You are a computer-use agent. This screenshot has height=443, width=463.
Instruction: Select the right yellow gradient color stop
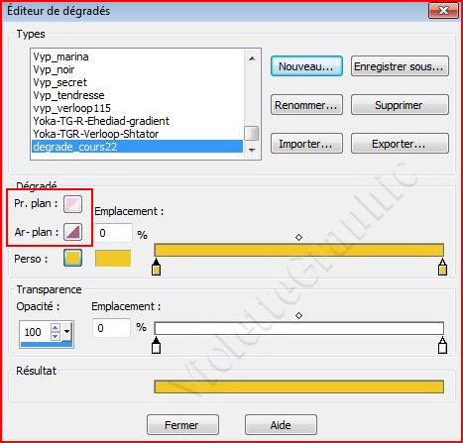[x=442, y=267]
